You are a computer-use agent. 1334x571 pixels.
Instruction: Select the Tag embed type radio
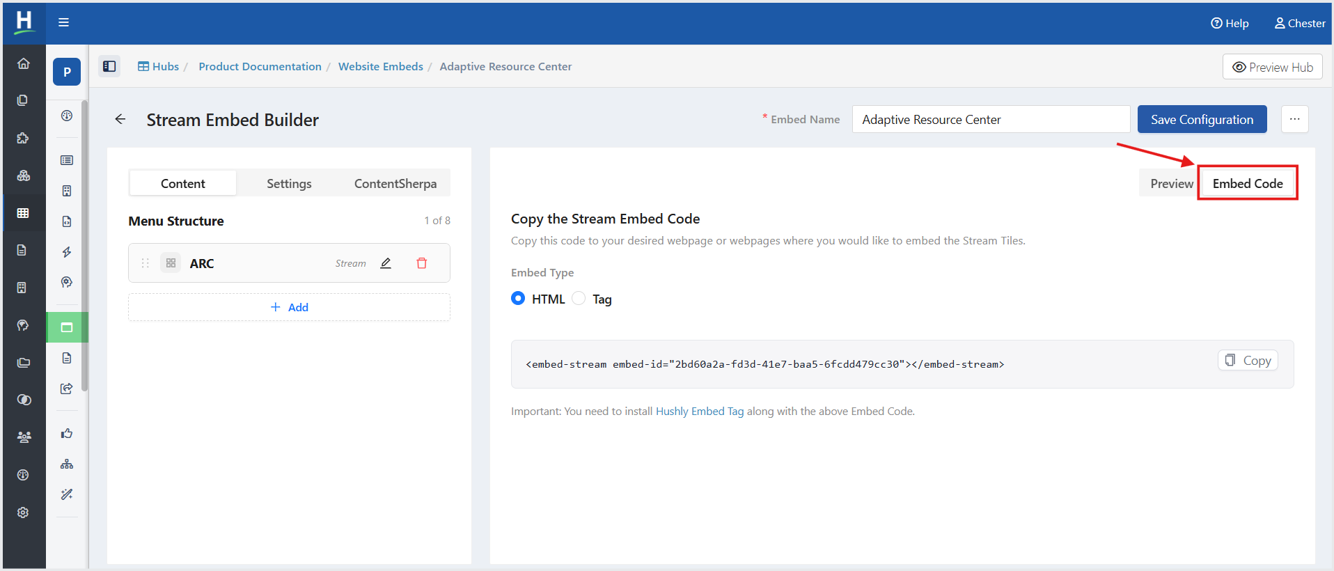click(x=579, y=298)
